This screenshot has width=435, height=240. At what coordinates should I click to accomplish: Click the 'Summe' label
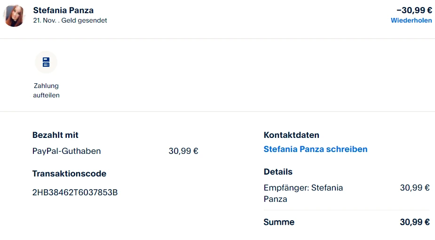click(x=279, y=222)
